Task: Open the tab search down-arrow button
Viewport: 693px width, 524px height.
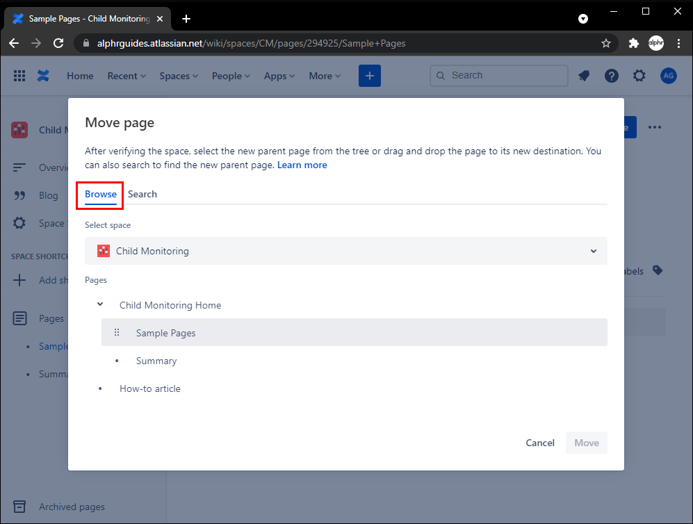Action: (x=583, y=19)
